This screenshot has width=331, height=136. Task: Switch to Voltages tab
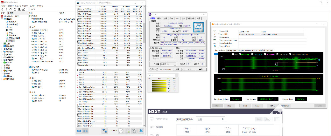[241, 51]
